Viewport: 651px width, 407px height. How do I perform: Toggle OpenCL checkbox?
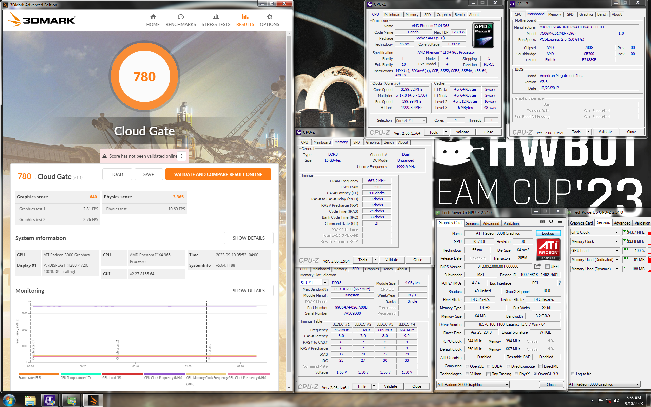[x=467, y=366]
